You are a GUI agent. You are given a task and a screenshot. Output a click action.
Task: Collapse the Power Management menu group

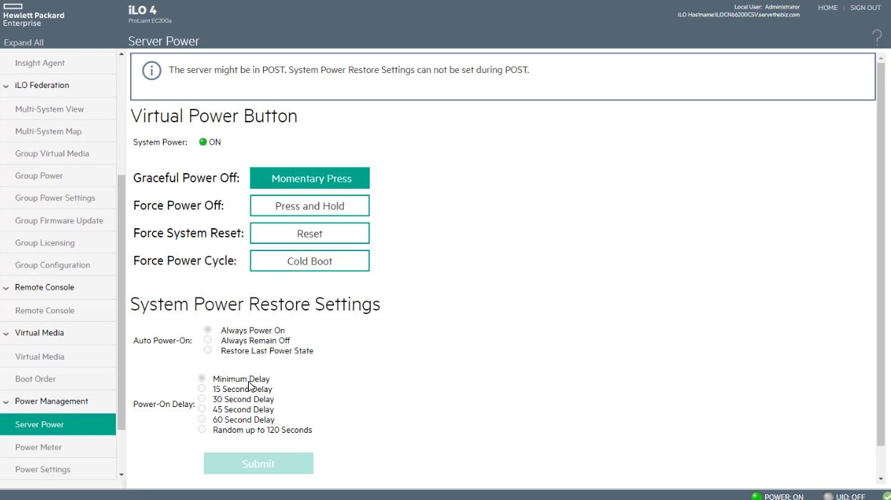6,402
